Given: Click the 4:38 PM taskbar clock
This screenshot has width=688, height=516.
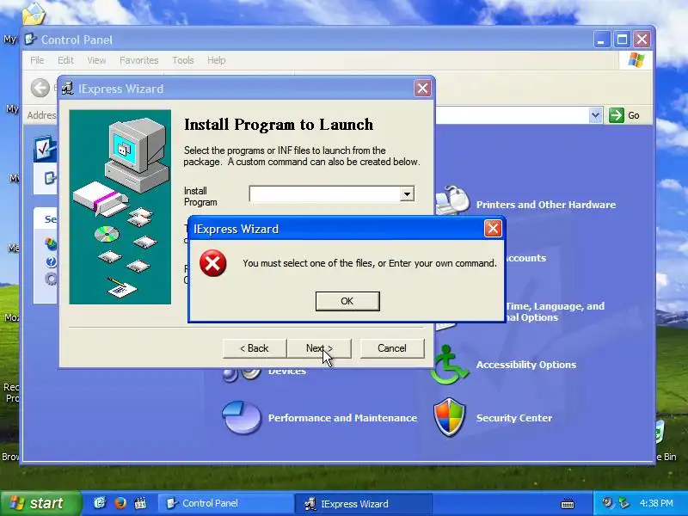Looking at the screenshot, I should point(656,503).
